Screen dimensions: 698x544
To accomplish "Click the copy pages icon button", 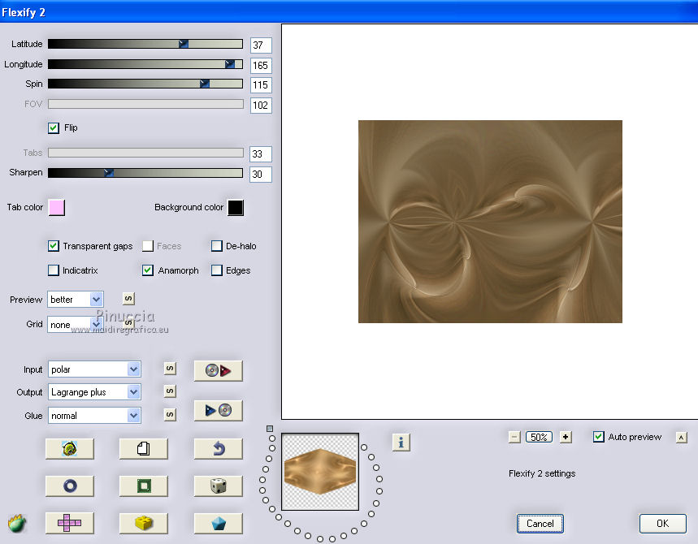I will click(x=143, y=448).
